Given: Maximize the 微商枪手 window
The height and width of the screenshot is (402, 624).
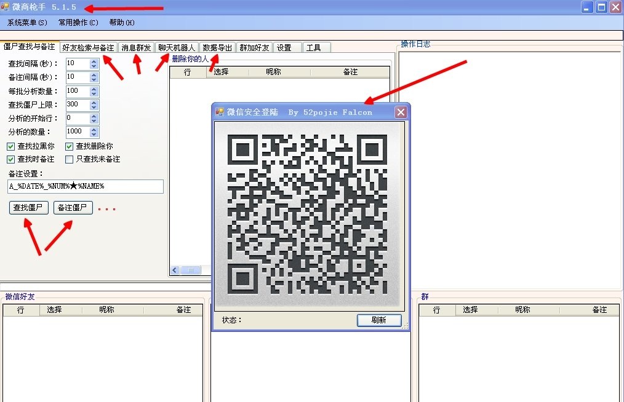Looking at the screenshot, I should [602, 7].
